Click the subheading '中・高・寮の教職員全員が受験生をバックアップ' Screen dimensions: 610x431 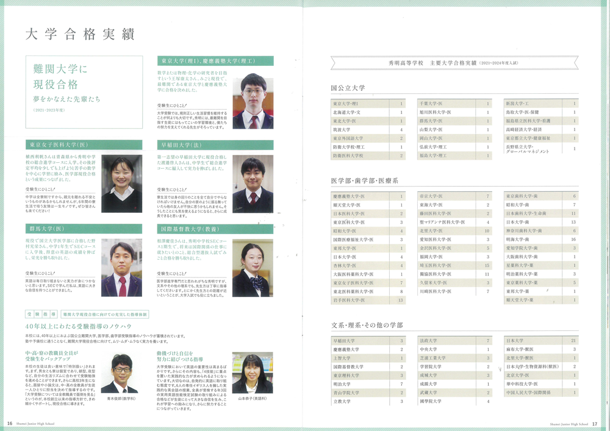pyautogui.click(x=52, y=356)
